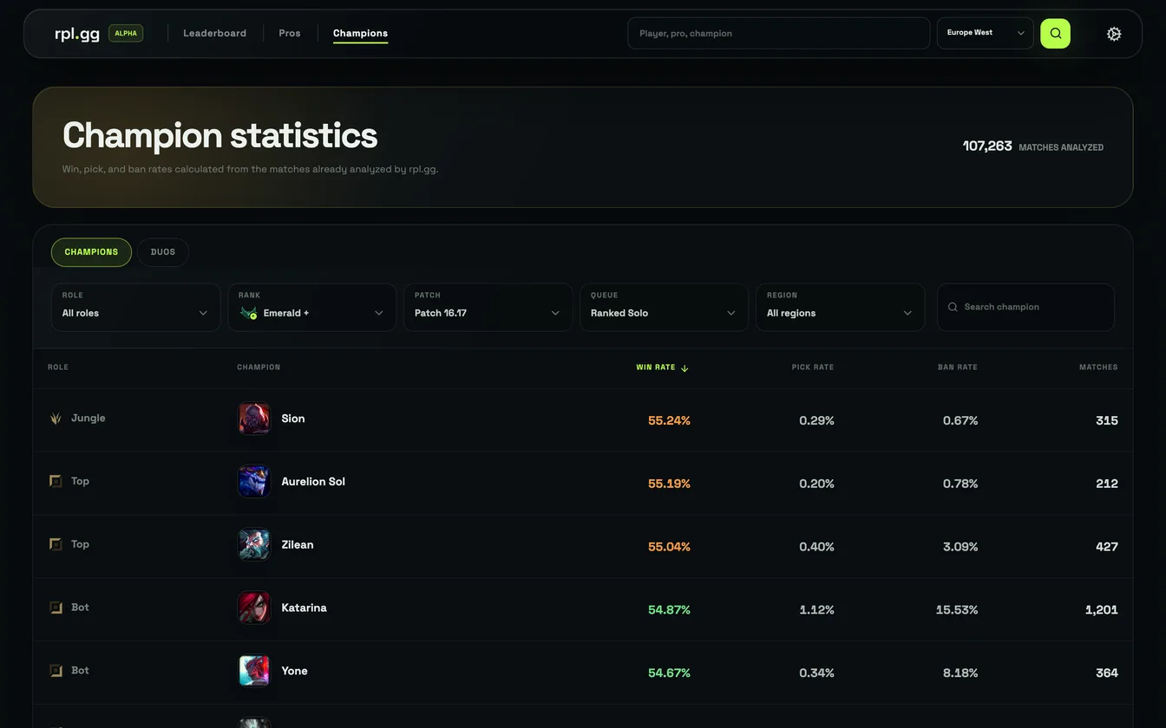Click the Zilean champion name
This screenshot has width=1166, height=728.
[x=298, y=545]
